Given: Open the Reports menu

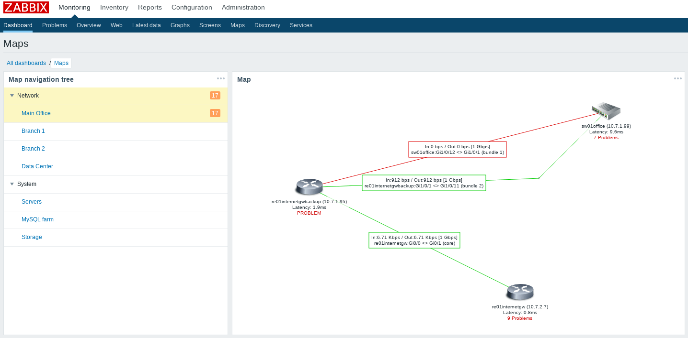Looking at the screenshot, I should 150,7.
